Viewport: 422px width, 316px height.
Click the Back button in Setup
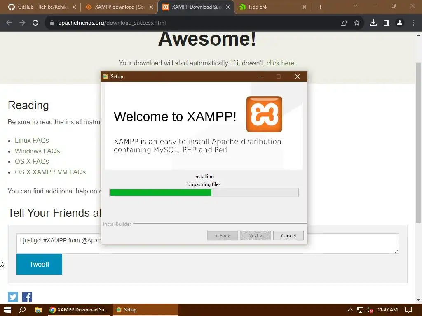pyautogui.click(x=223, y=236)
